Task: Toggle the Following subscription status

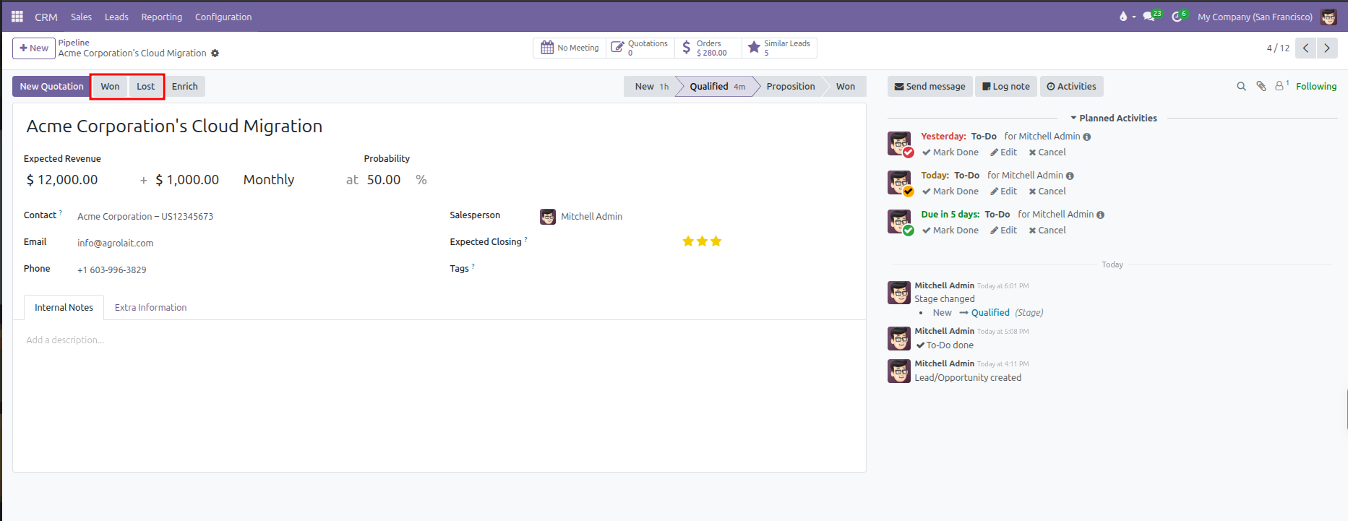Action: click(1315, 86)
